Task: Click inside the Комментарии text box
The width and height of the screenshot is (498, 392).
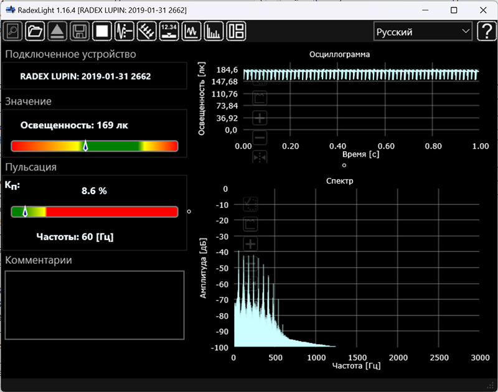Action: point(95,305)
